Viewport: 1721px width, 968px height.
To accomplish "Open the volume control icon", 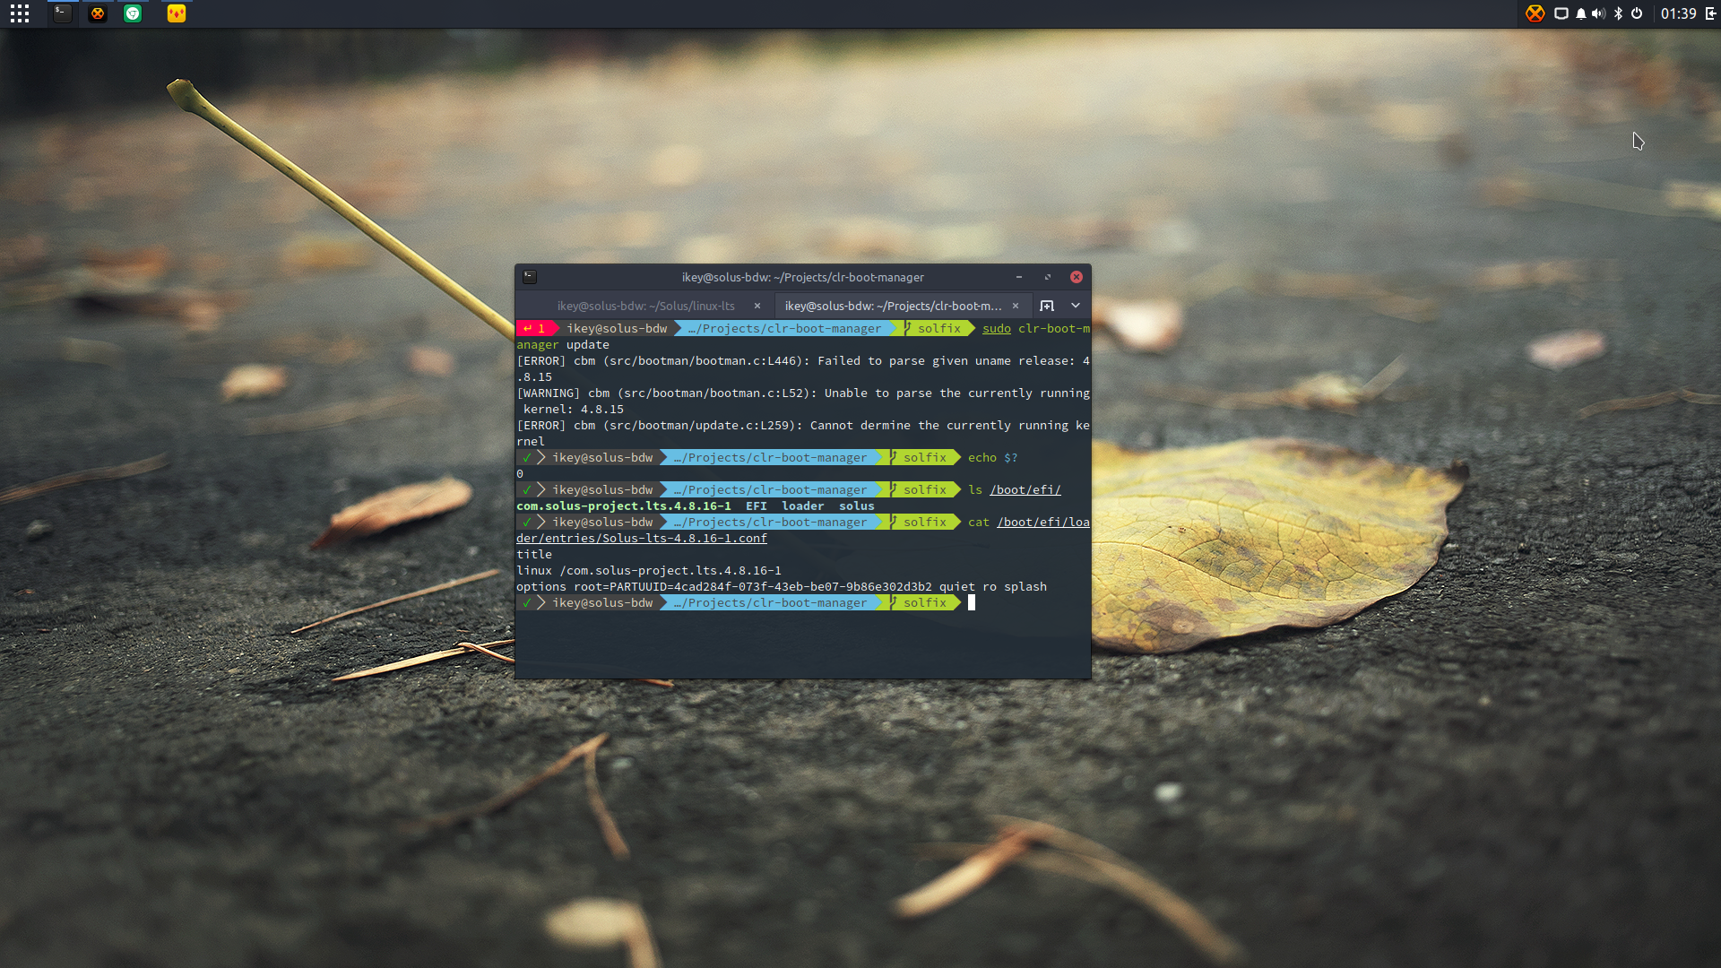I will pyautogui.click(x=1598, y=13).
